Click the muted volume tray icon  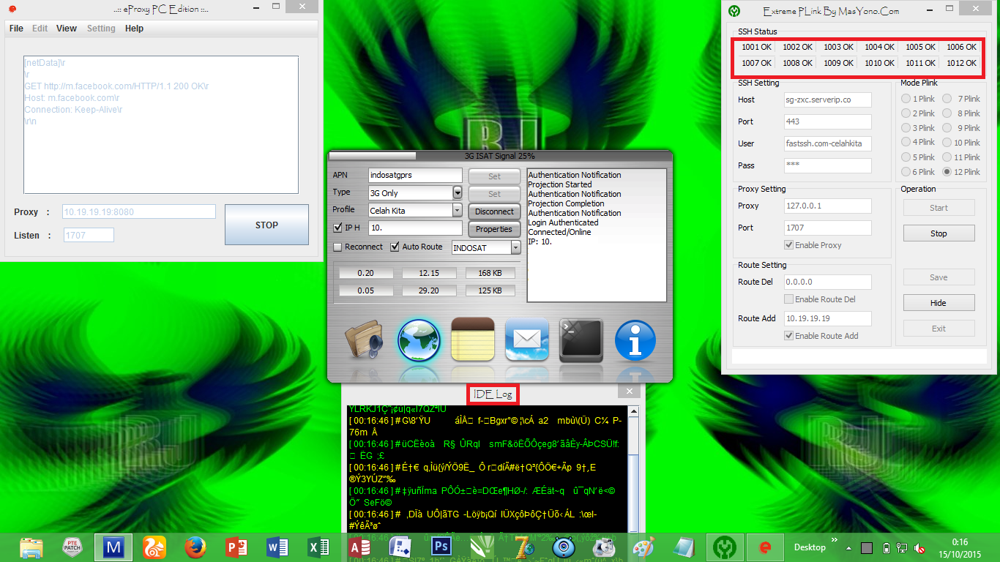click(x=920, y=547)
